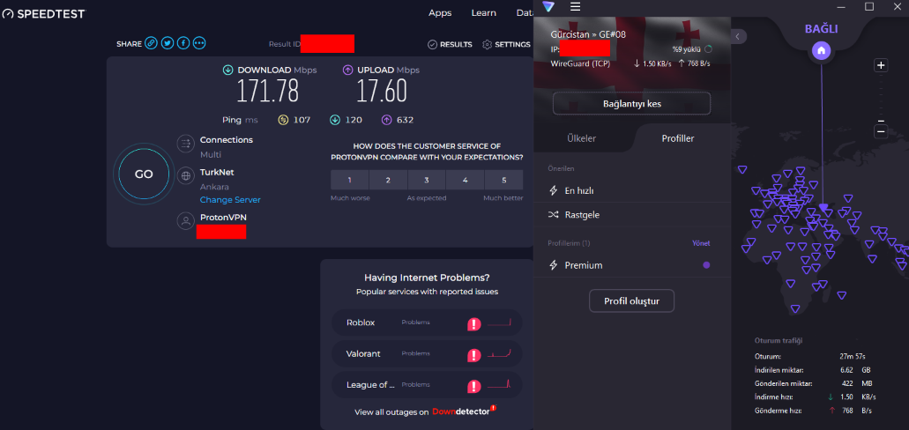
Task: Click the Speedtest logo
Action: tap(43, 13)
